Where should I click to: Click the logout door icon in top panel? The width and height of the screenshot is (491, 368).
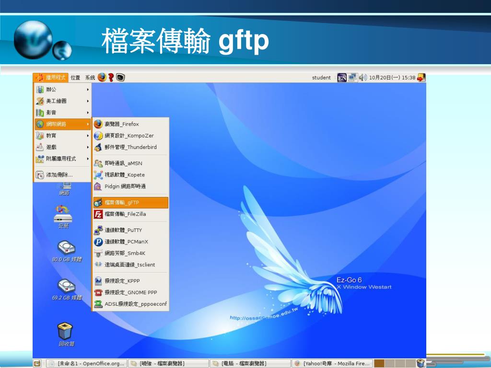[421, 77]
